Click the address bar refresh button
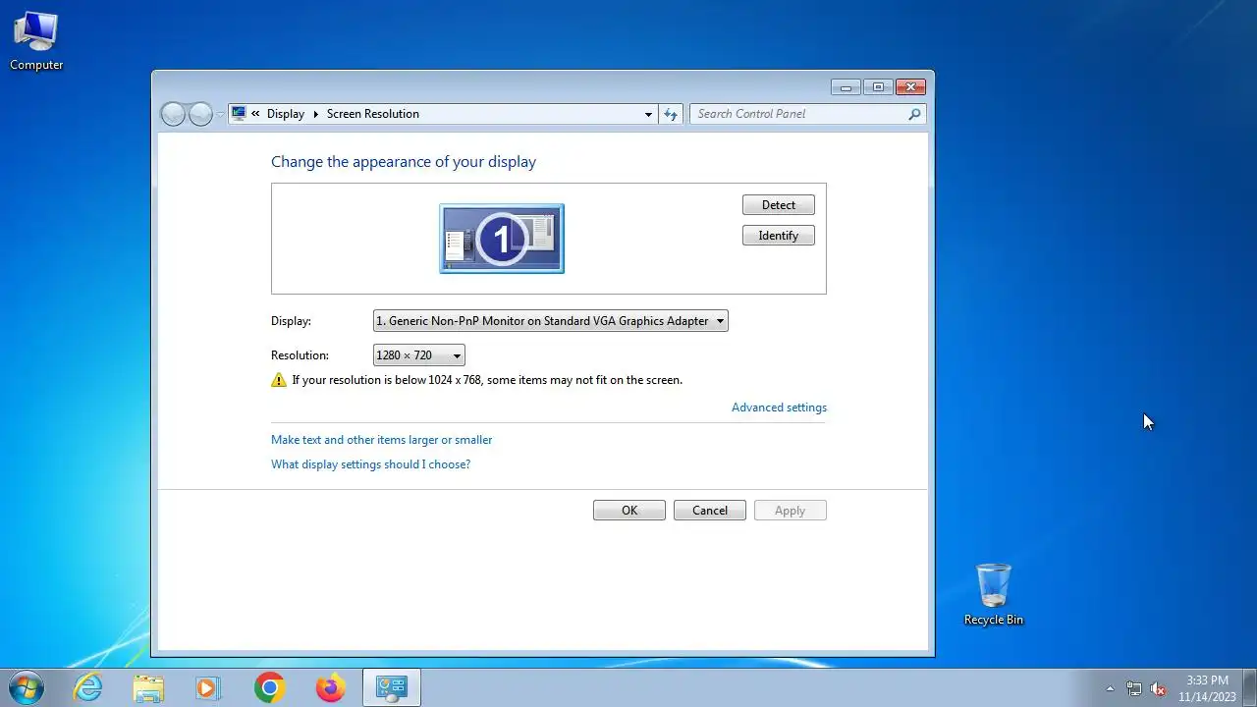The height and width of the screenshot is (707, 1257). tap(671, 114)
